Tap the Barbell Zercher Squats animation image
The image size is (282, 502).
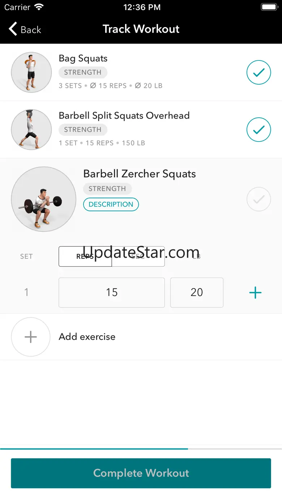pyautogui.click(x=44, y=199)
